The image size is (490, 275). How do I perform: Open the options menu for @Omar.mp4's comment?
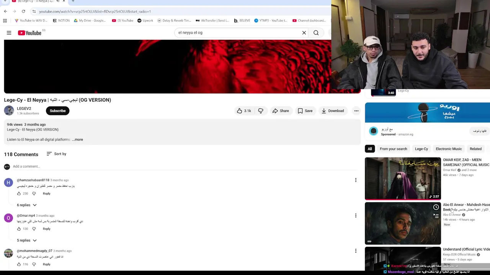coord(356,215)
